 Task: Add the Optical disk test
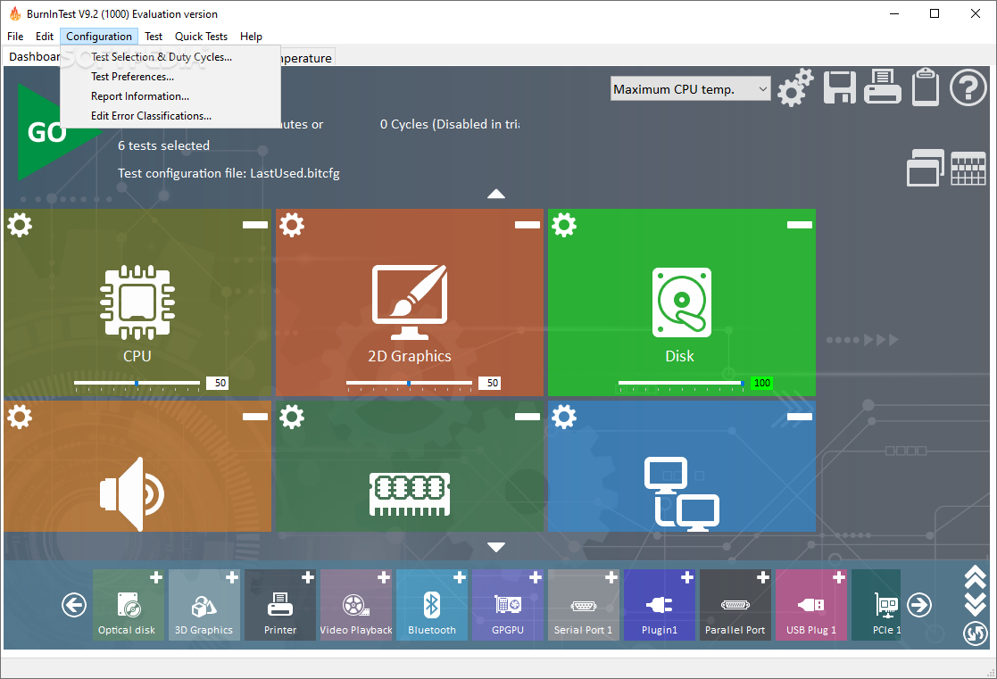[x=156, y=577]
